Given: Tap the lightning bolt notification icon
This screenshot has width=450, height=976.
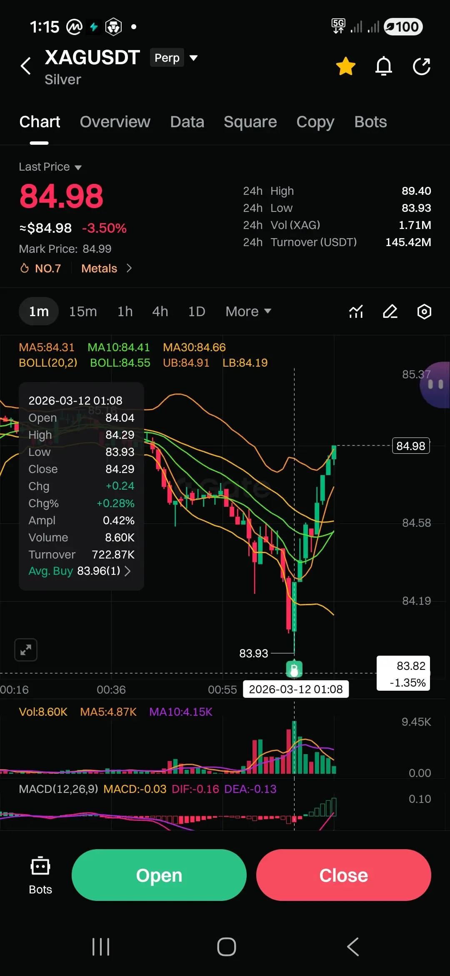Looking at the screenshot, I should (x=94, y=27).
